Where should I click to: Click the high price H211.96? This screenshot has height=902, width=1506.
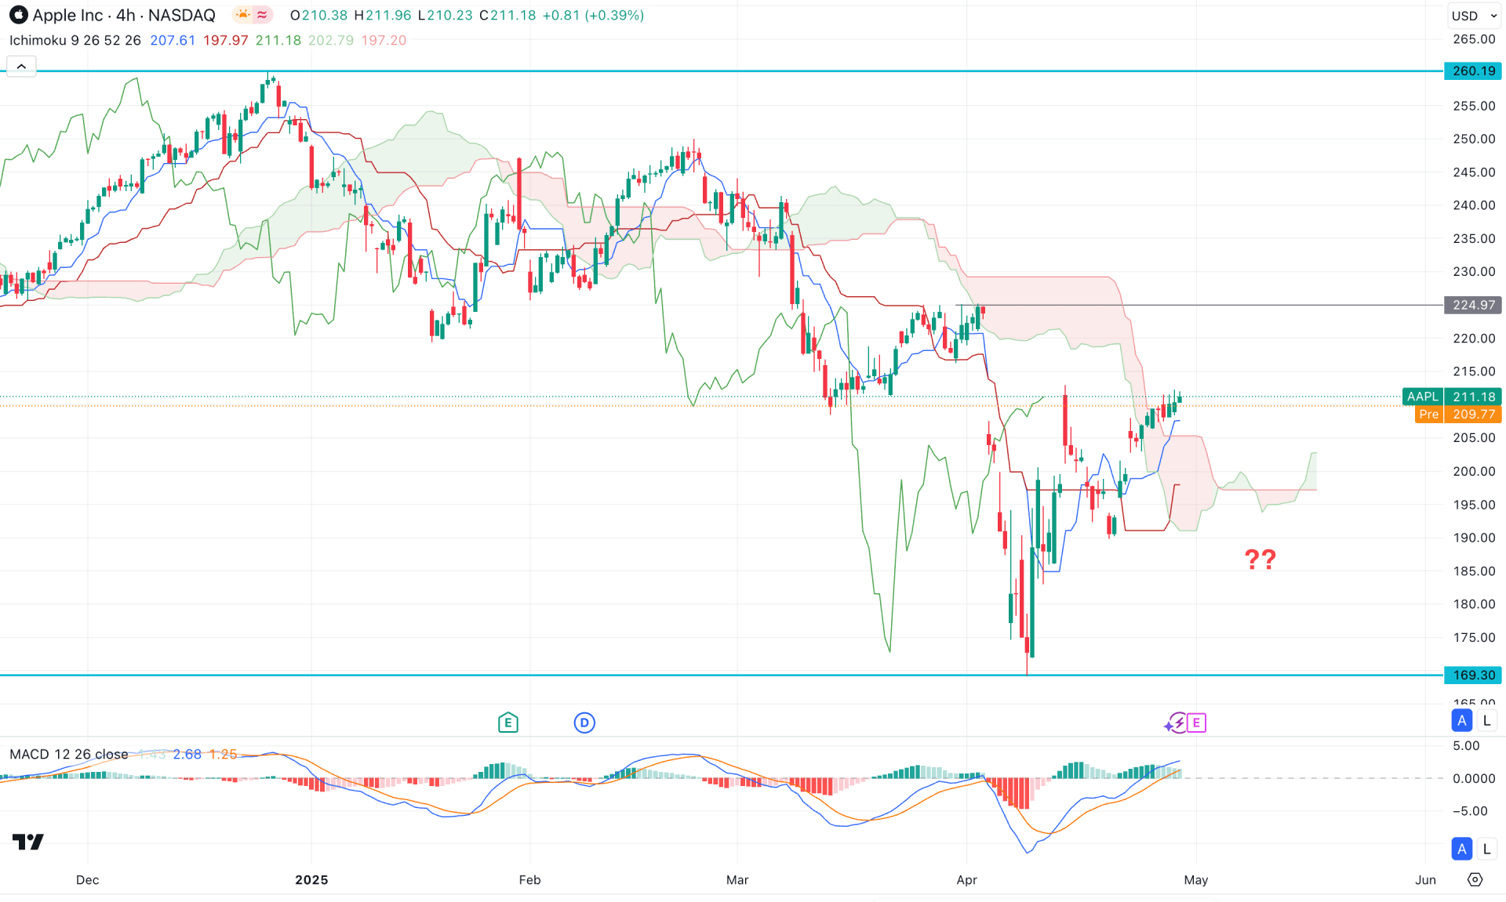[x=383, y=15]
